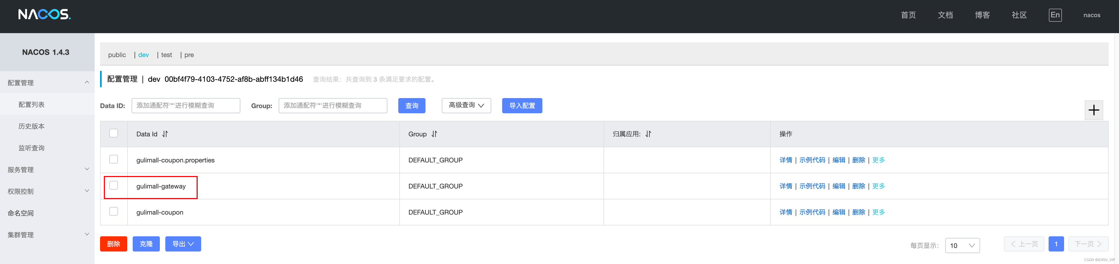Click 更多 for gulimall-gateway row

pyautogui.click(x=878, y=186)
